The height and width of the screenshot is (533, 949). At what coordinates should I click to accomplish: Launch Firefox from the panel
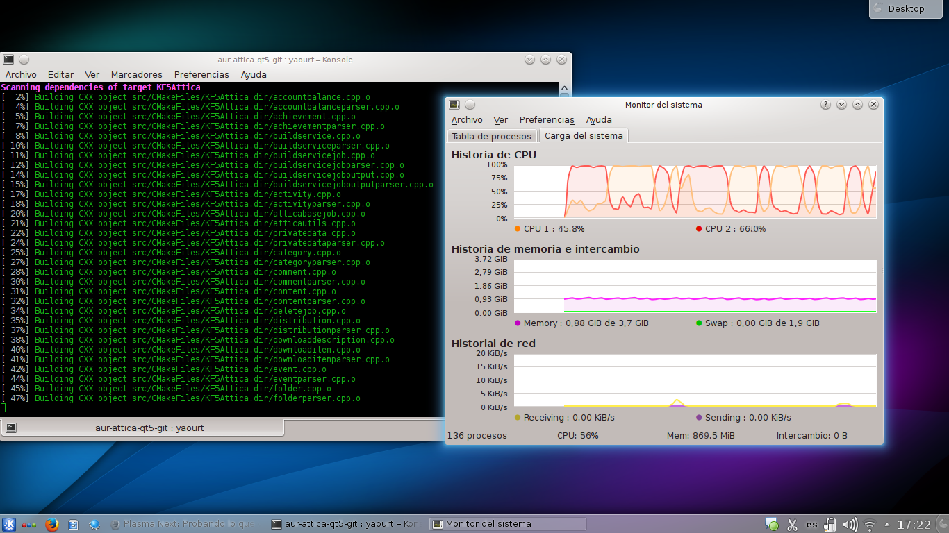tap(52, 525)
